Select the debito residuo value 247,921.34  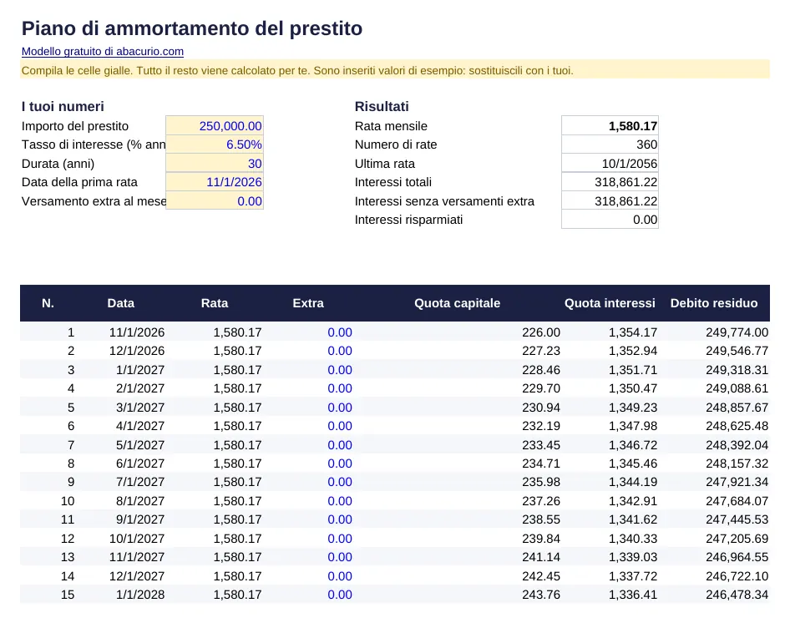[737, 482]
